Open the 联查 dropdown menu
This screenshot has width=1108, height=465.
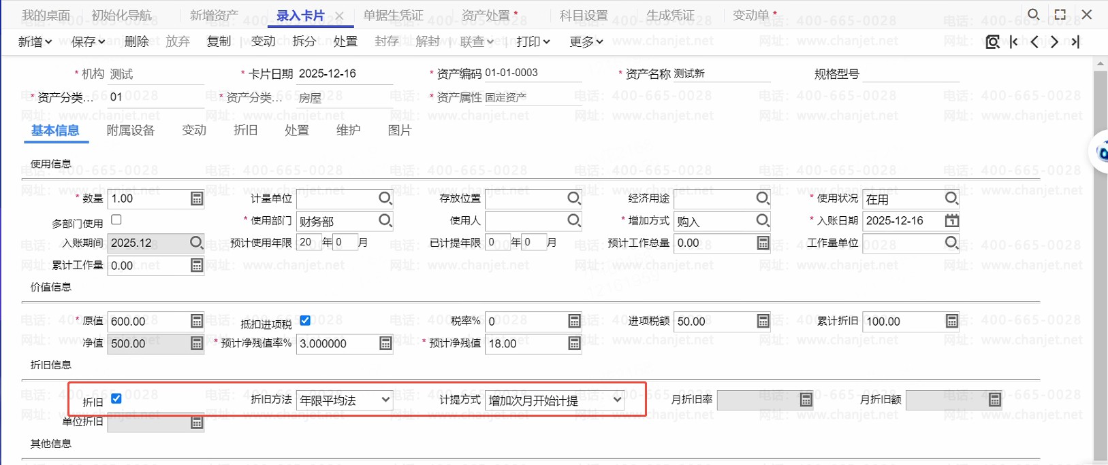click(x=477, y=42)
